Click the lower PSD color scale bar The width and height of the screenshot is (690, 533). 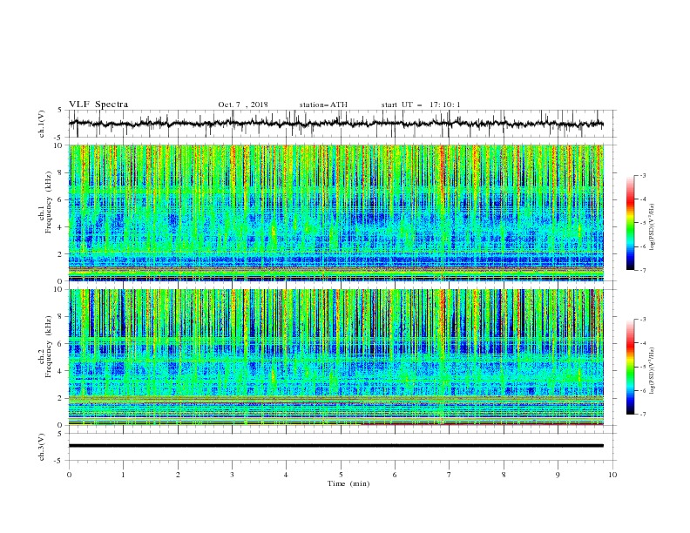point(631,367)
